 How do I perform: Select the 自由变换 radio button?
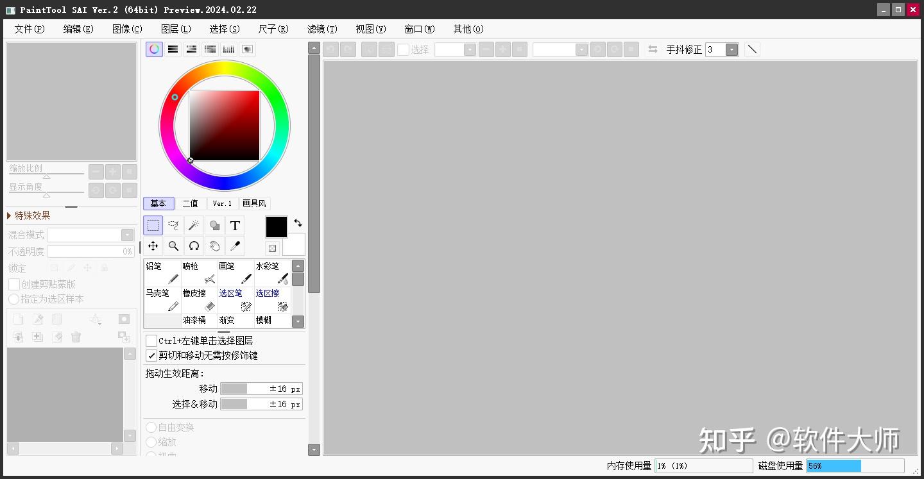coord(151,426)
